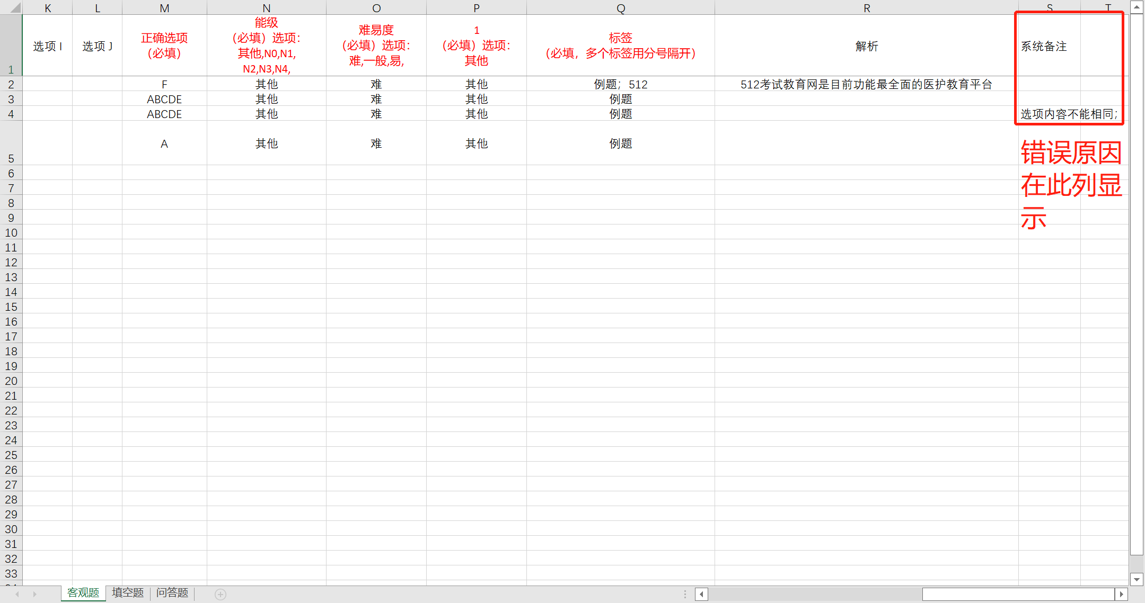Select column M header

164,8
